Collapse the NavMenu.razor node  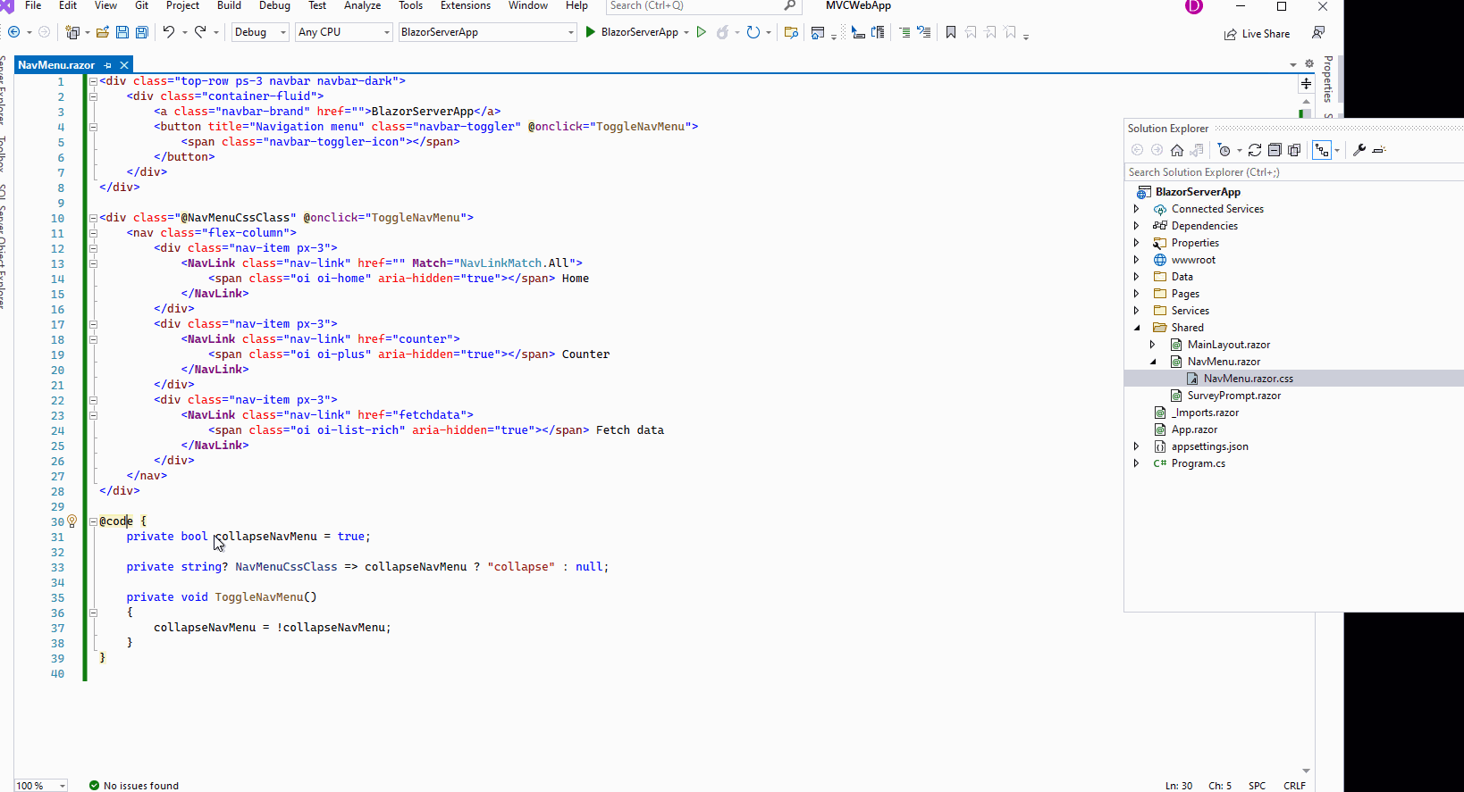(1153, 362)
